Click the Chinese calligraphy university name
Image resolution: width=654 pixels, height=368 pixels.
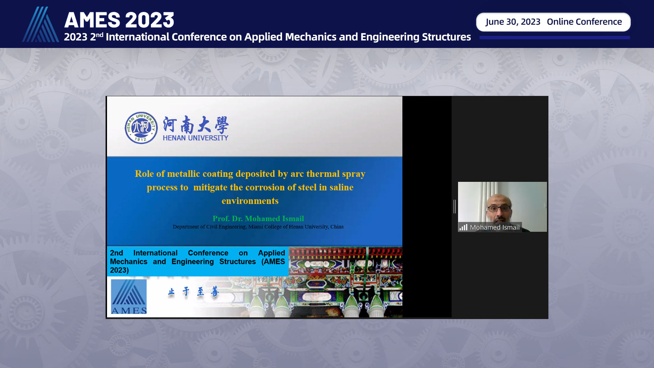[x=196, y=124]
